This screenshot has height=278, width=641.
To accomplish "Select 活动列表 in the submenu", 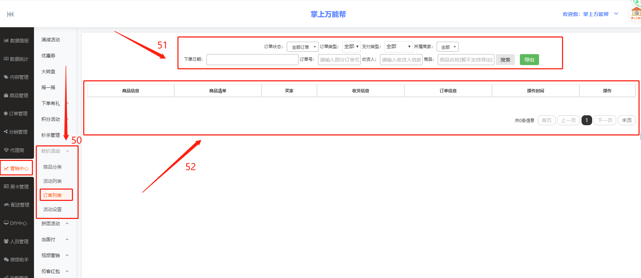I will (52, 181).
